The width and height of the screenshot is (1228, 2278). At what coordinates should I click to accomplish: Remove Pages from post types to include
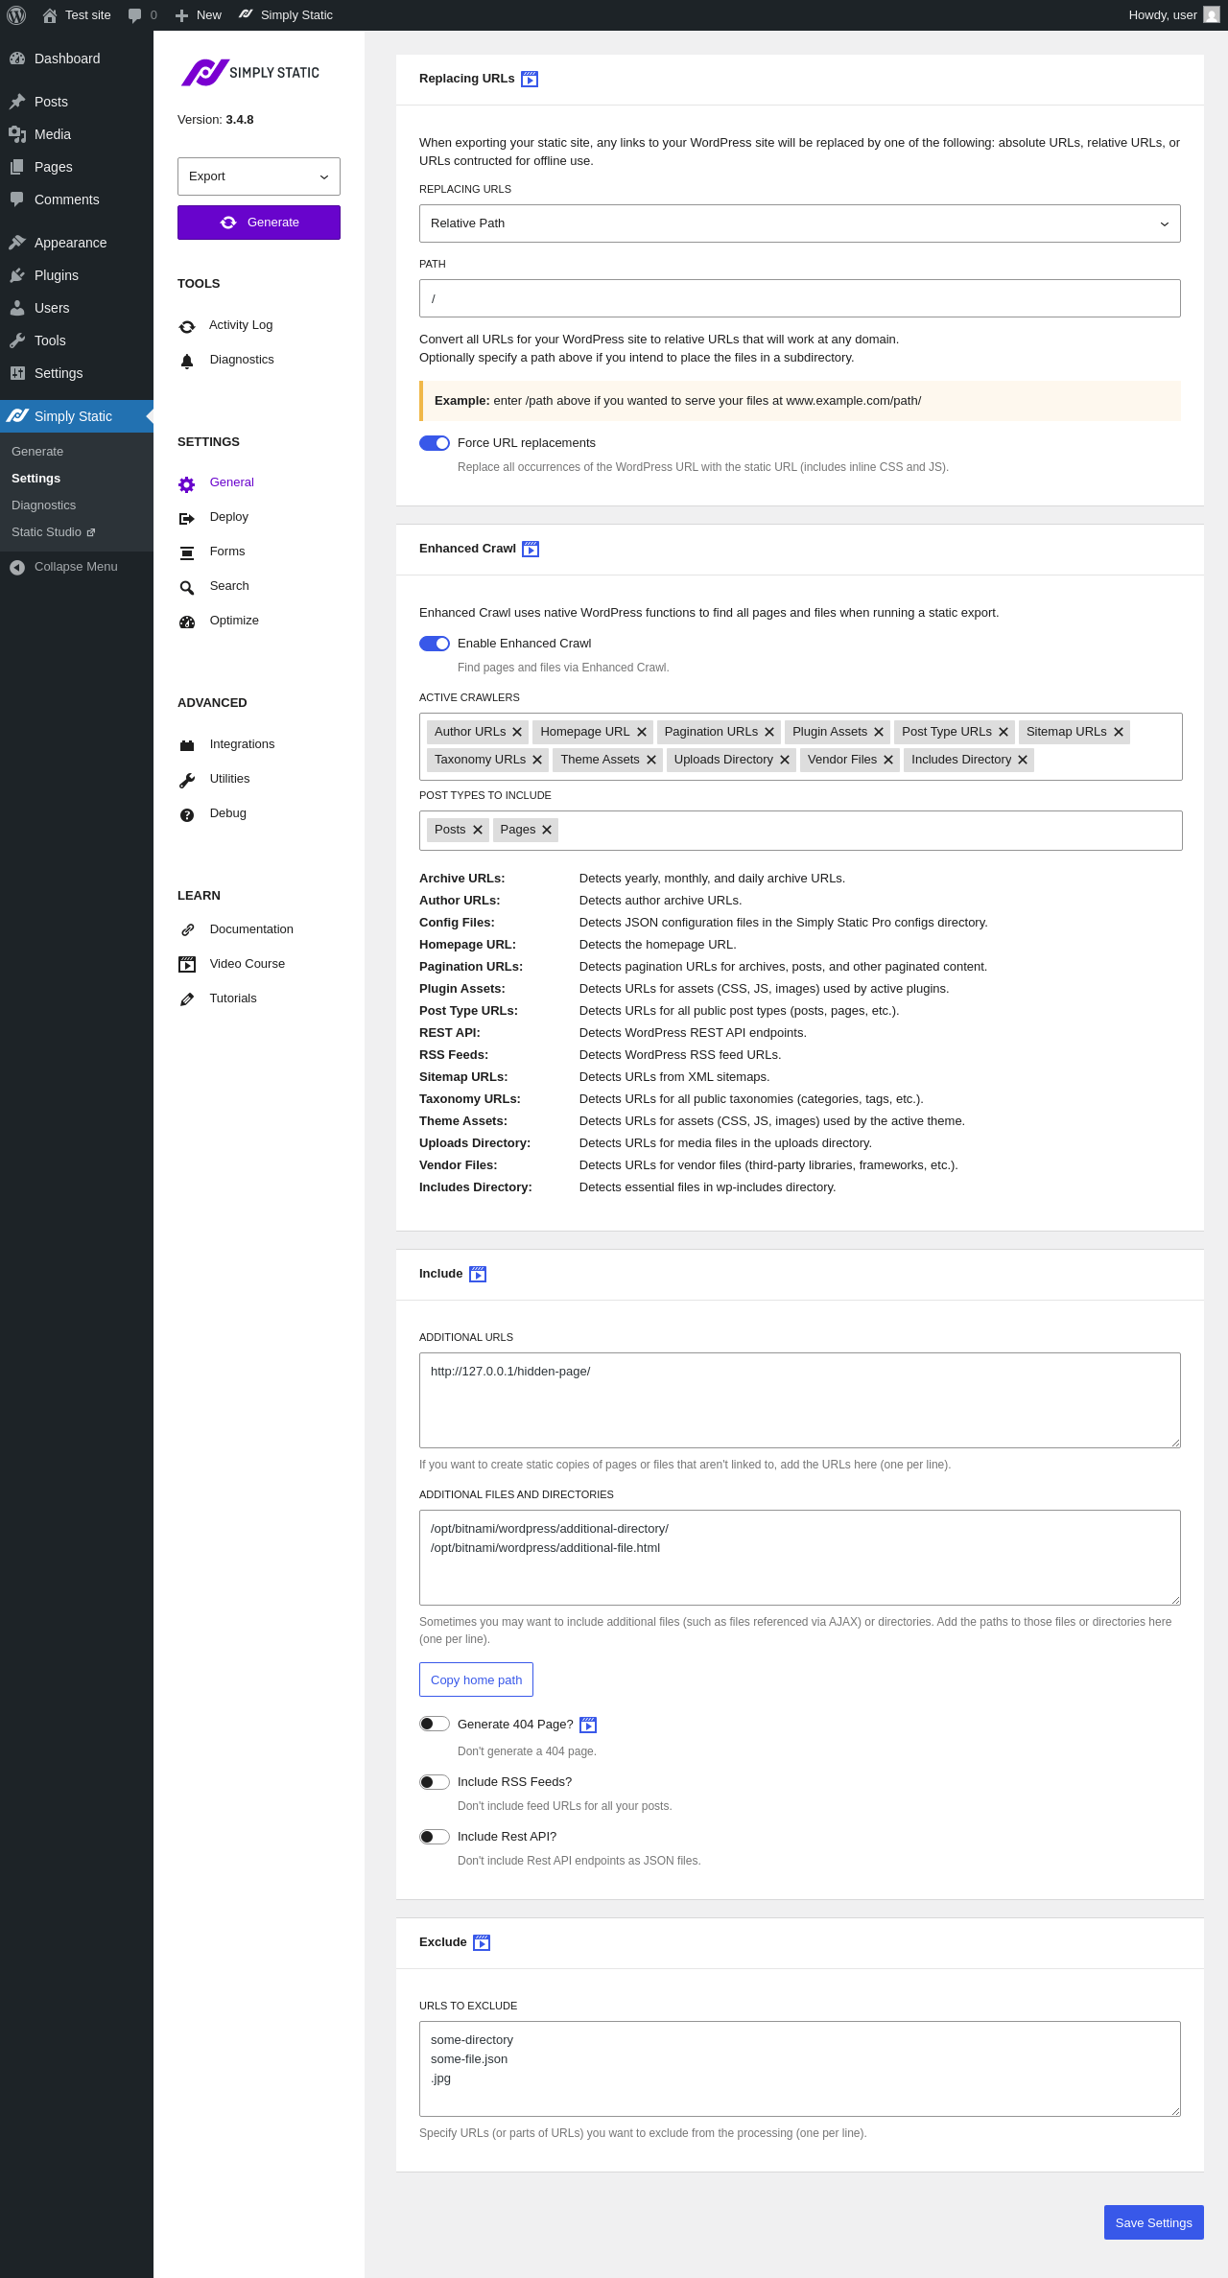[x=547, y=830]
